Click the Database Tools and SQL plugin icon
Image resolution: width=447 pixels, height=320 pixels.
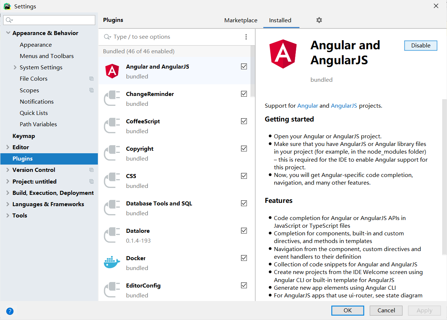(112, 208)
